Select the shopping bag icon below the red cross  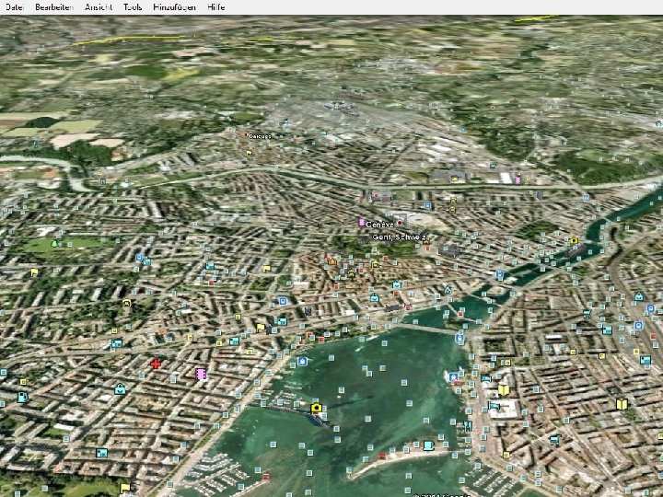120,388
